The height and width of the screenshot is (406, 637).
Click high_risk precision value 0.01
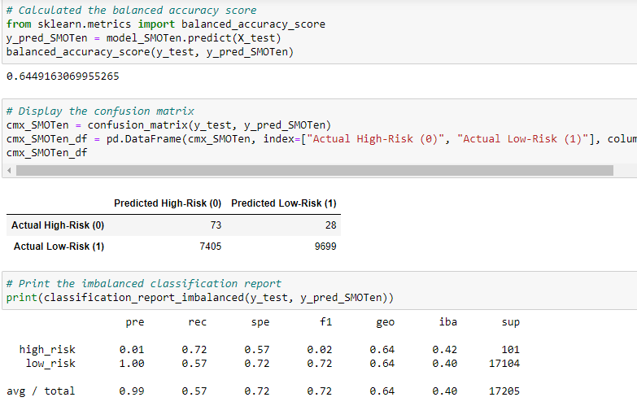coord(132,350)
